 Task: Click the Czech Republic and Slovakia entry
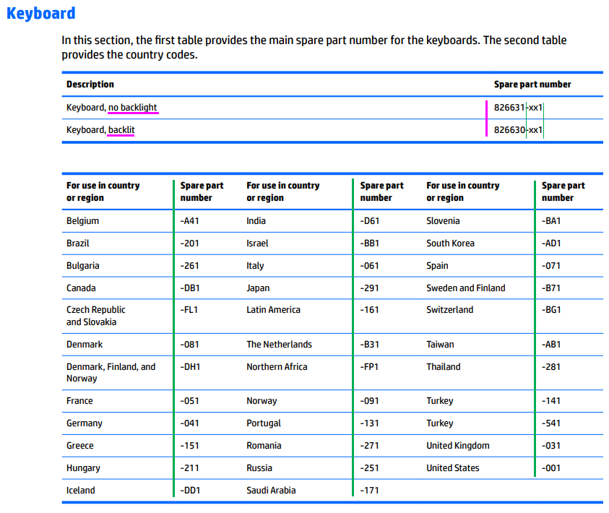pos(96,316)
